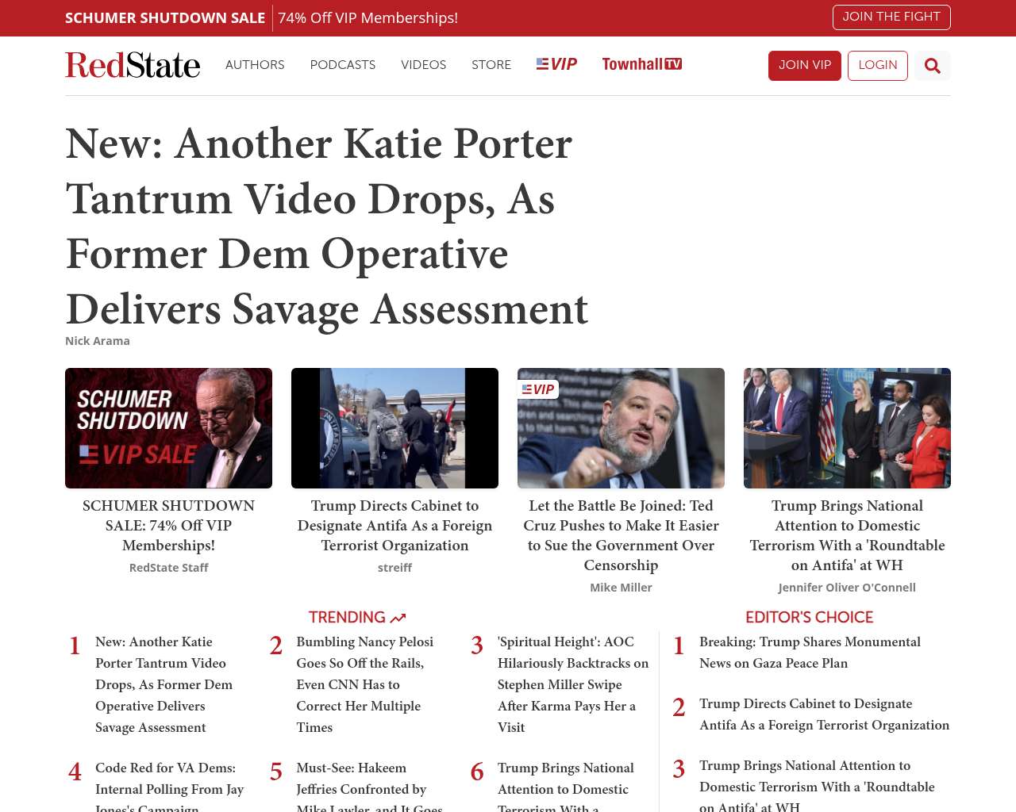
Task: Open card title 'Trump Directs Cabinet to Designate Antifa'
Action: (x=394, y=526)
